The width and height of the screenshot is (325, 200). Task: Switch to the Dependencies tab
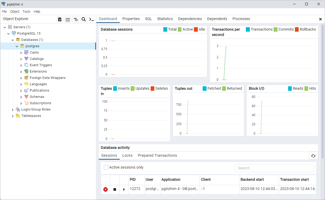[x=190, y=19]
